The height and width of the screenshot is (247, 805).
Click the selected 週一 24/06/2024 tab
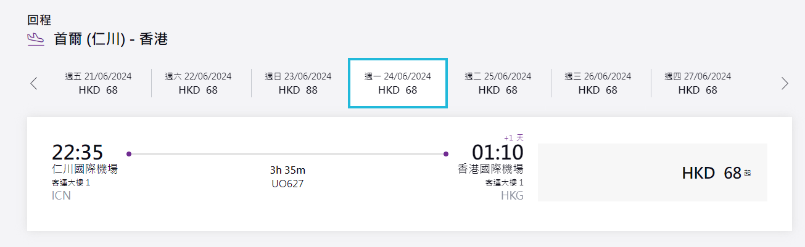coord(398,83)
